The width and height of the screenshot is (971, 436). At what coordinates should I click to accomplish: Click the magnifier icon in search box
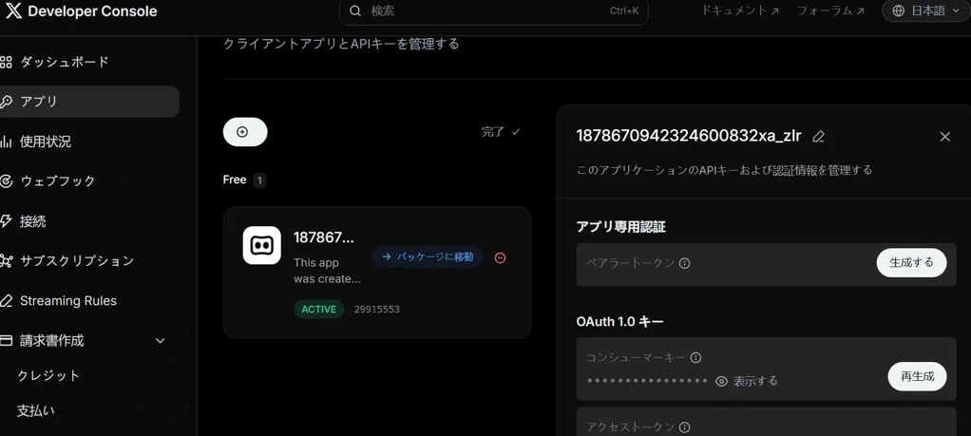tap(355, 11)
